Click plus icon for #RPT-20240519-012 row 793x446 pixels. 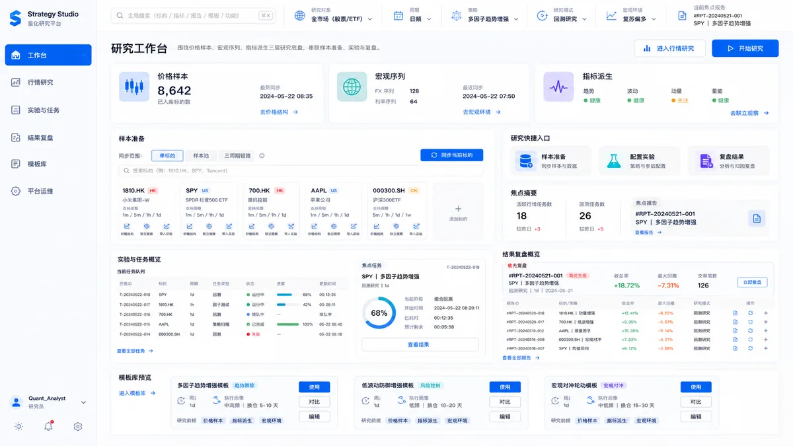pos(765,330)
